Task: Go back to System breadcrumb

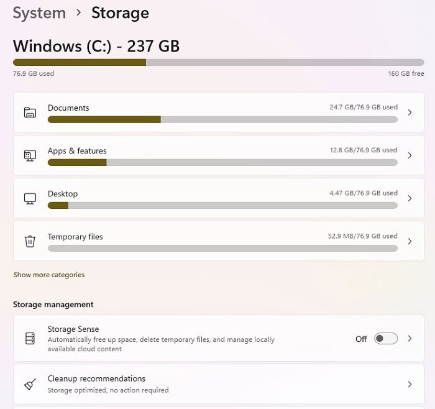Action: (39, 13)
